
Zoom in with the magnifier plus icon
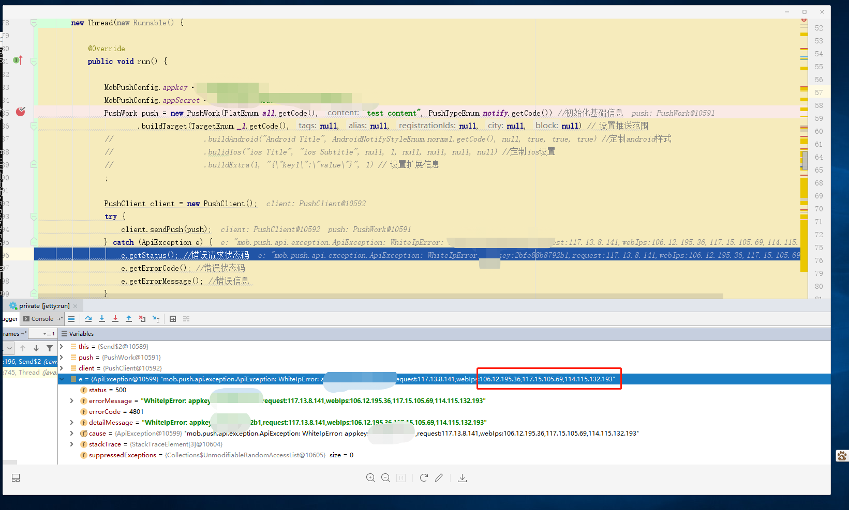click(370, 478)
